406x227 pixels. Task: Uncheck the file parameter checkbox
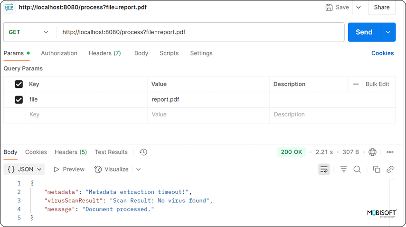[19, 100]
